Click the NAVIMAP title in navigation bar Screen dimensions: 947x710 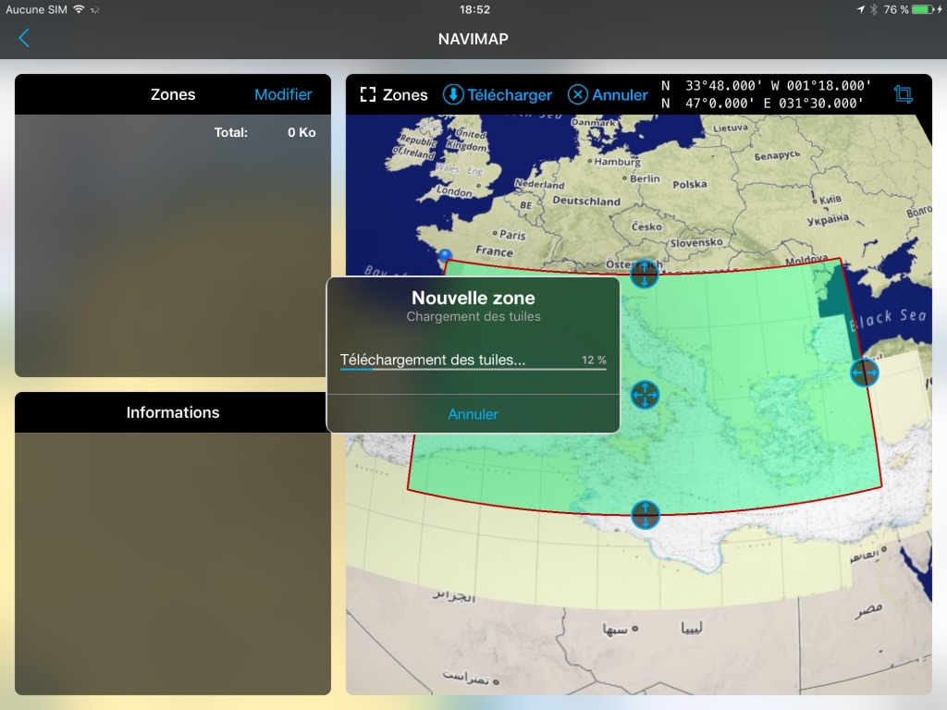point(473,39)
